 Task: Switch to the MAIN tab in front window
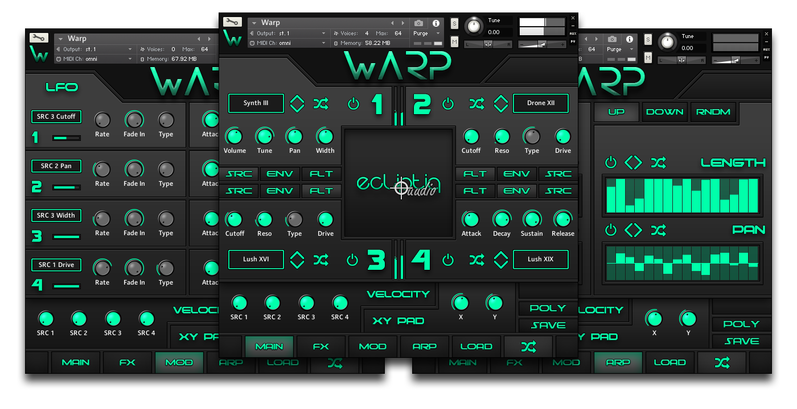click(269, 346)
